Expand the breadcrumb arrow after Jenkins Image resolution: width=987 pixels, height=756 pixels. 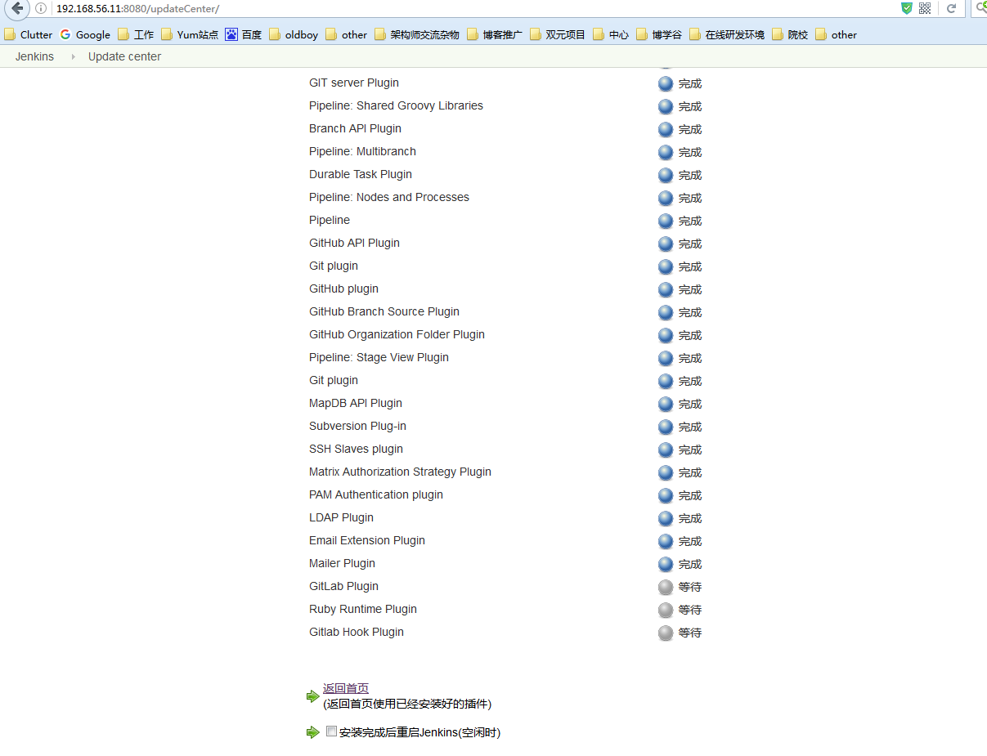pyautogui.click(x=74, y=56)
